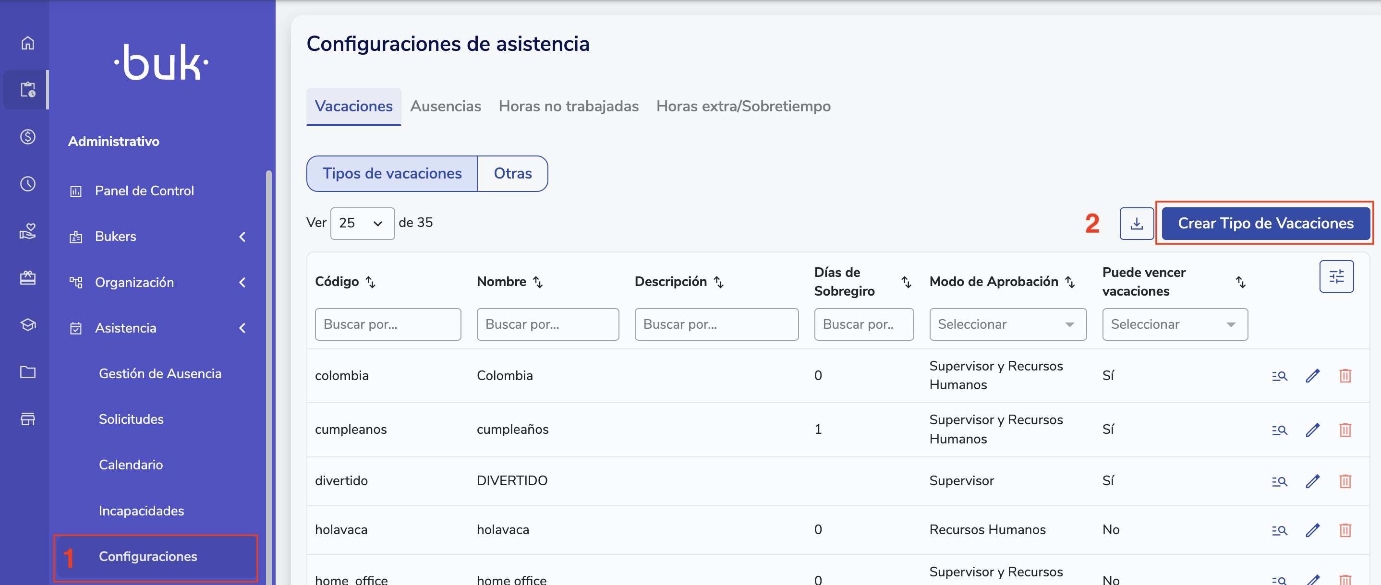Open the storefront icon in the rail
Viewport: 1381px width, 585px height.
[x=28, y=419]
